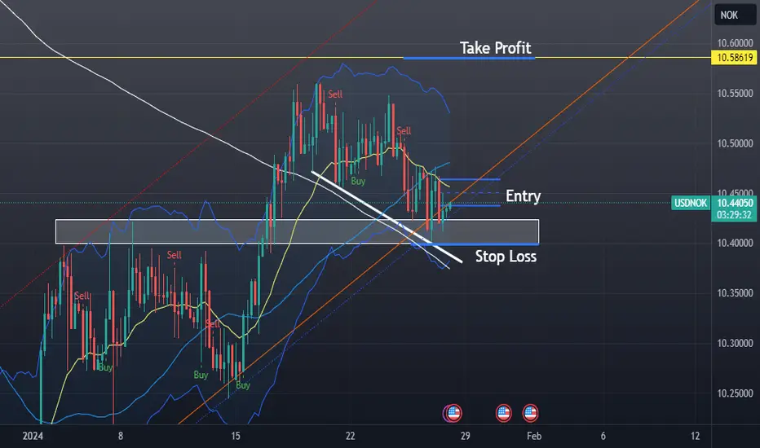Select the gray support zone rectangle

click(297, 231)
